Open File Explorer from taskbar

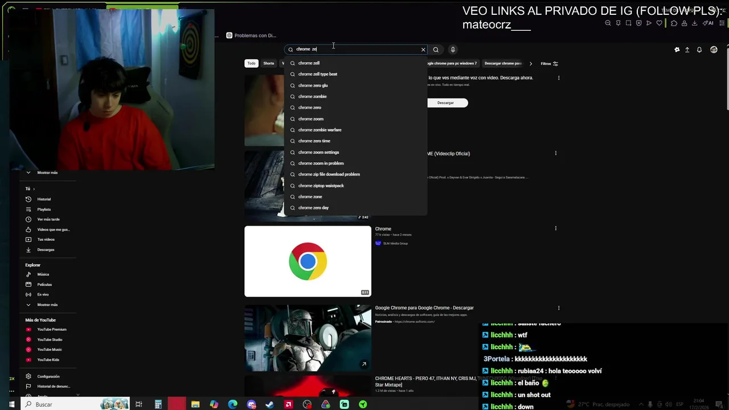195,404
